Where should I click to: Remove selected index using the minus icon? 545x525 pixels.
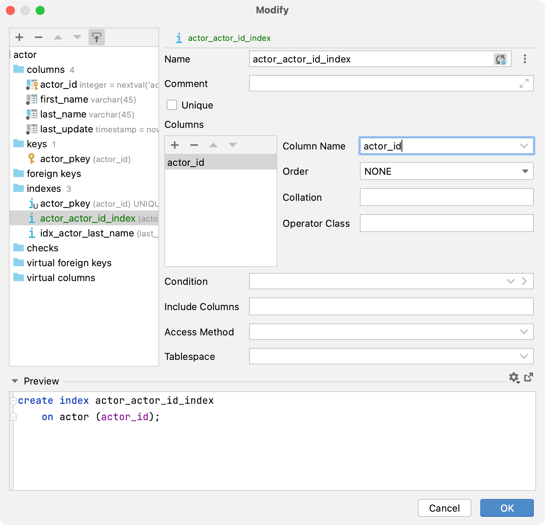[x=38, y=37]
